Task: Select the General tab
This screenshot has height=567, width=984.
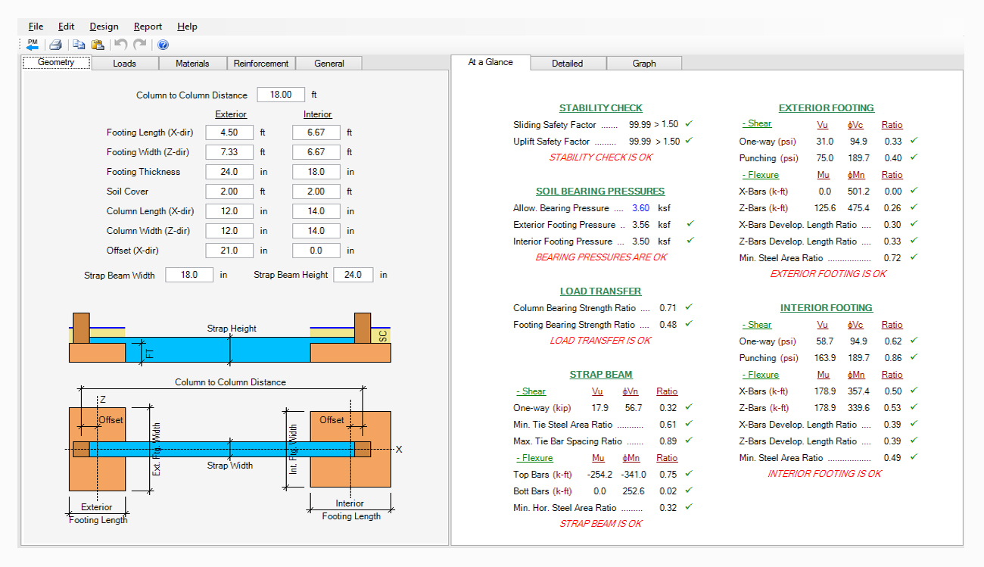Action: click(x=329, y=64)
